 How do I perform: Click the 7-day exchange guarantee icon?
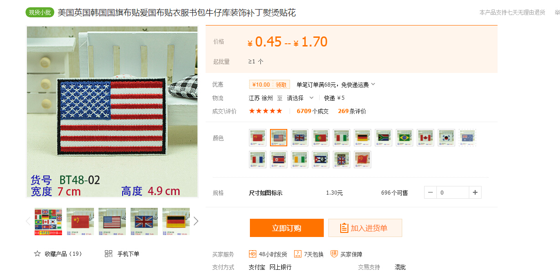point(298,254)
